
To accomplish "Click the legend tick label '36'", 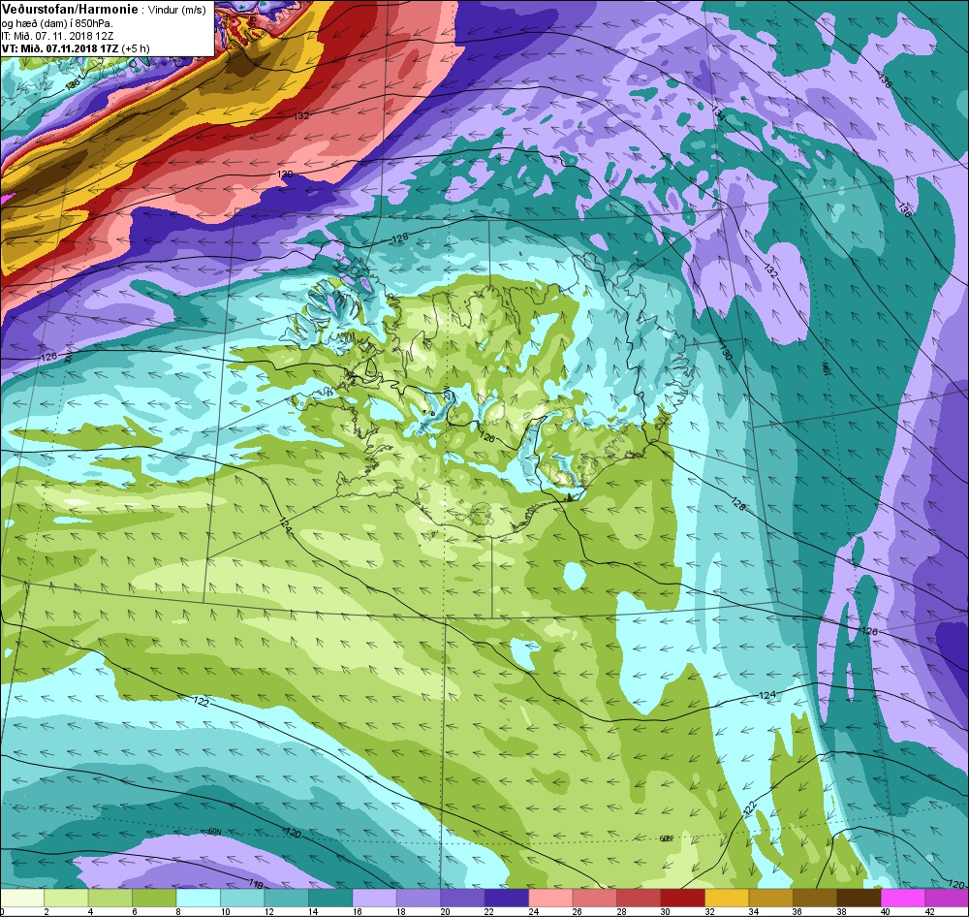I will [797, 911].
